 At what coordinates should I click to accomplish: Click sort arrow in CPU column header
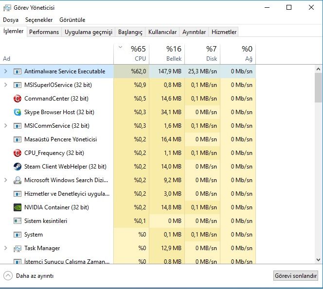pos(120,47)
